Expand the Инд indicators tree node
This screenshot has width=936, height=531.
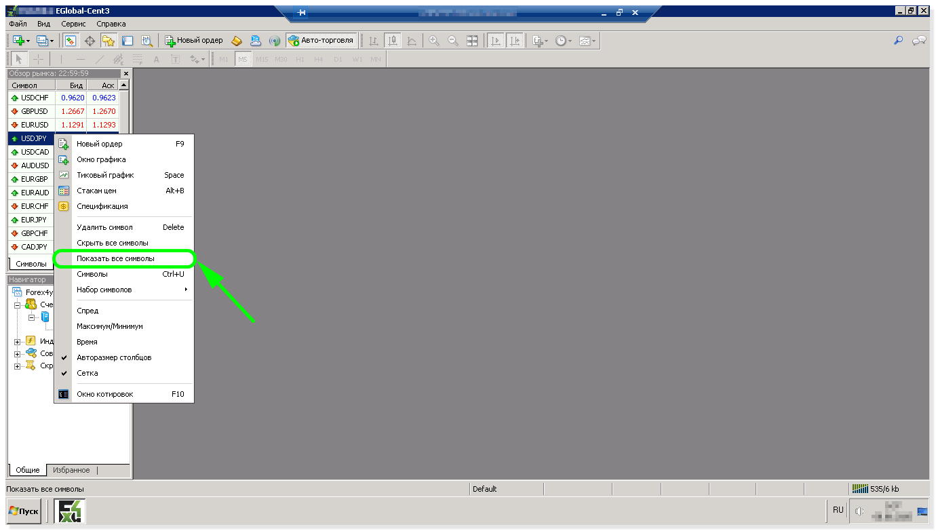click(x=18, y=341)
